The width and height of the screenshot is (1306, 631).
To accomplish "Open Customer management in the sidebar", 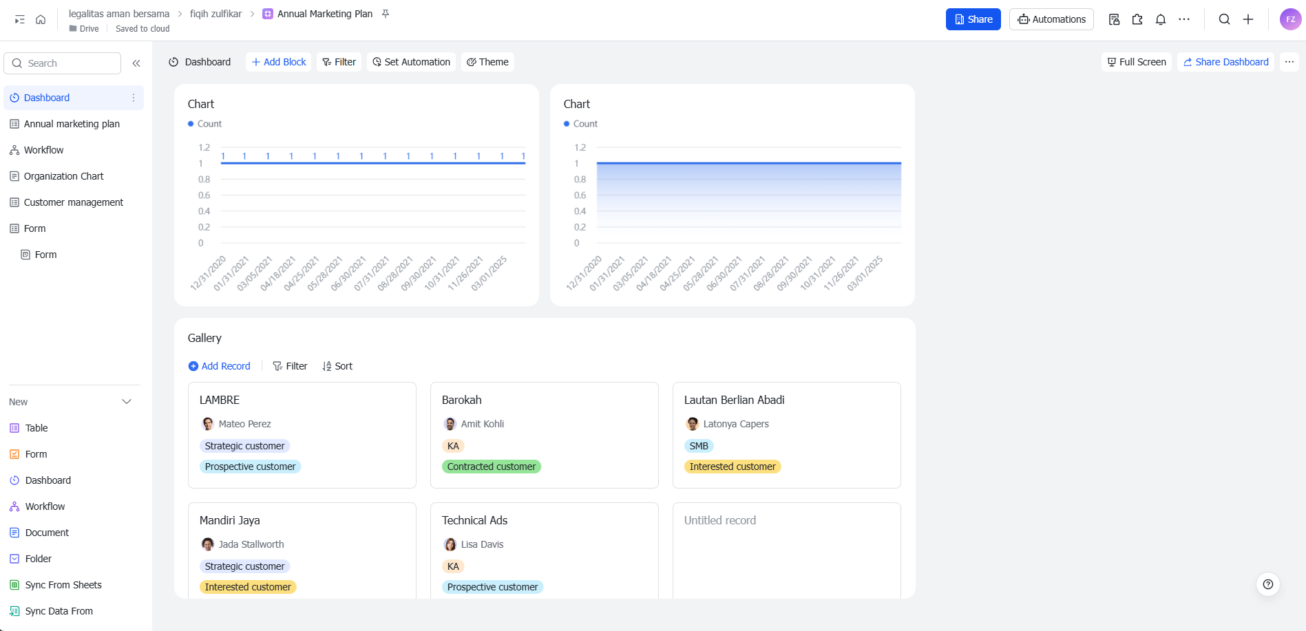I will click(x=73, y=202).
